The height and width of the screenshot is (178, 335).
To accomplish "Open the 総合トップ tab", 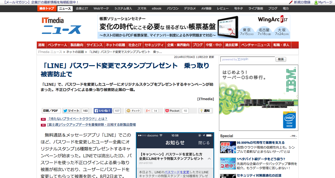I will (47, 8).
